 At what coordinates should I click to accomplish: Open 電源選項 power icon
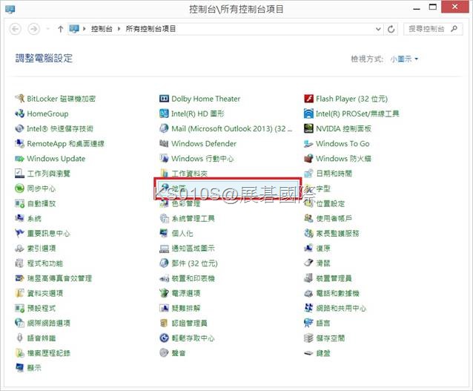pyautogui.click(x=164, y=293)
